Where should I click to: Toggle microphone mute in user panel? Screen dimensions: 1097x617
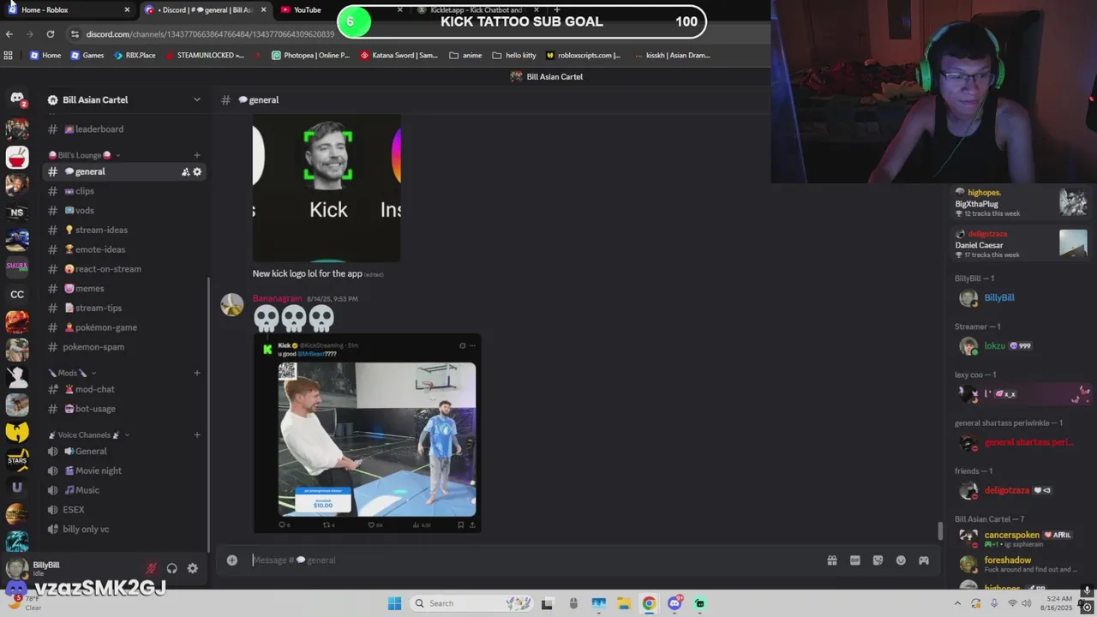click(x=151, y=568)
